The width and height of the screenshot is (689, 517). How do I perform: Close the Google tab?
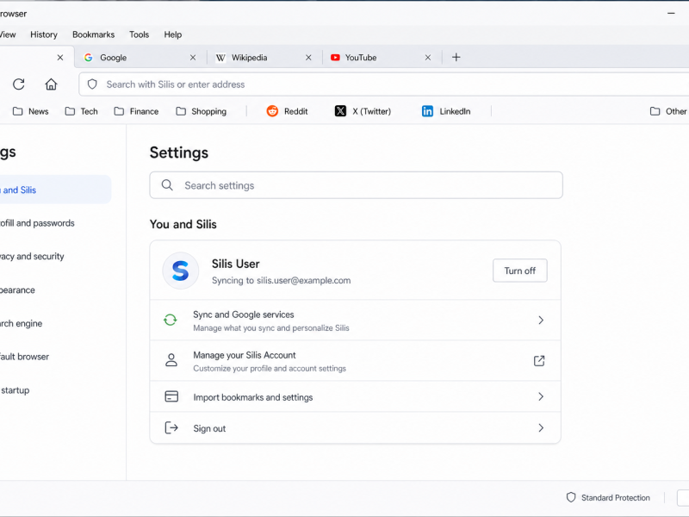(193, 58)
